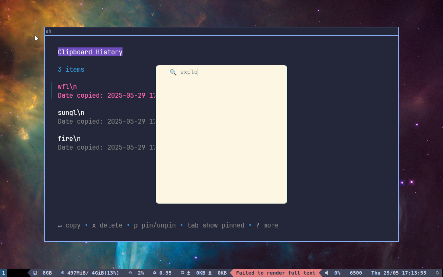This screenshot has width=443, height=277.
Task: Click the 'tab show pinned' shortcut hint
Action: click(x=216, y=225)
